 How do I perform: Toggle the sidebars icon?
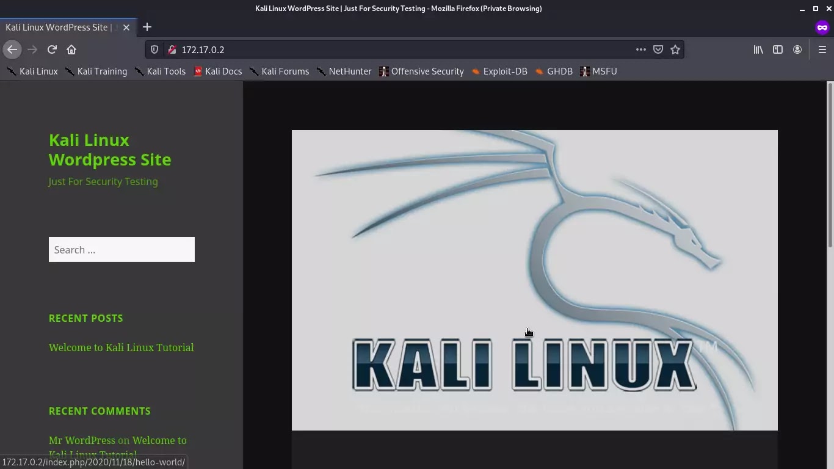[x=778, y=49]
